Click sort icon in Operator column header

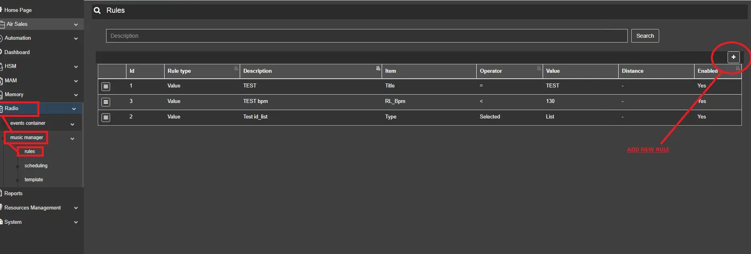tap(539, 68)
